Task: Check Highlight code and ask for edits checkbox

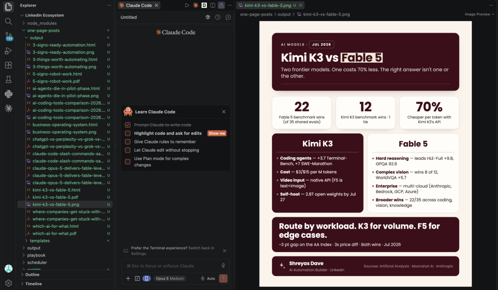Action: coord(128,133)
